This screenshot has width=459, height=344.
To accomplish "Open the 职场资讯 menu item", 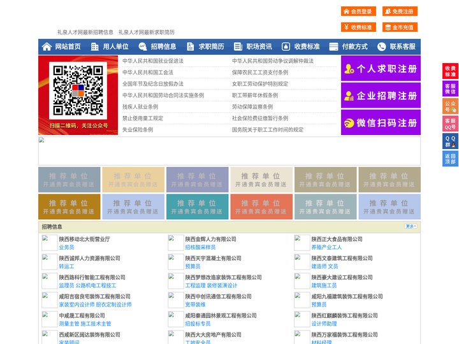I will (x=259, y=47).
